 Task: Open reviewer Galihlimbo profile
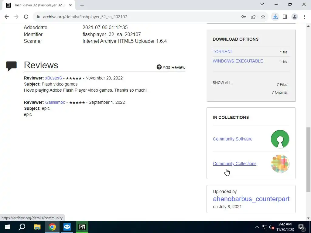(55, 103)
